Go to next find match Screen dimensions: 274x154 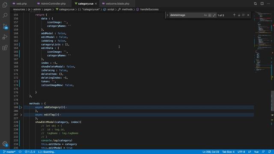pos(239,15)
